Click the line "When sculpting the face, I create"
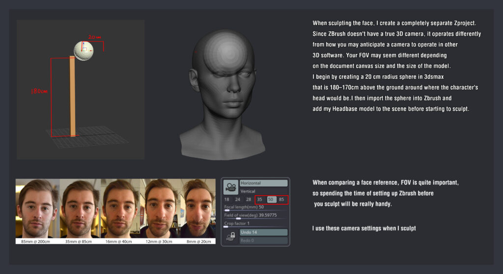The height and width of the screenshot is (274, 503). [394, 23]
